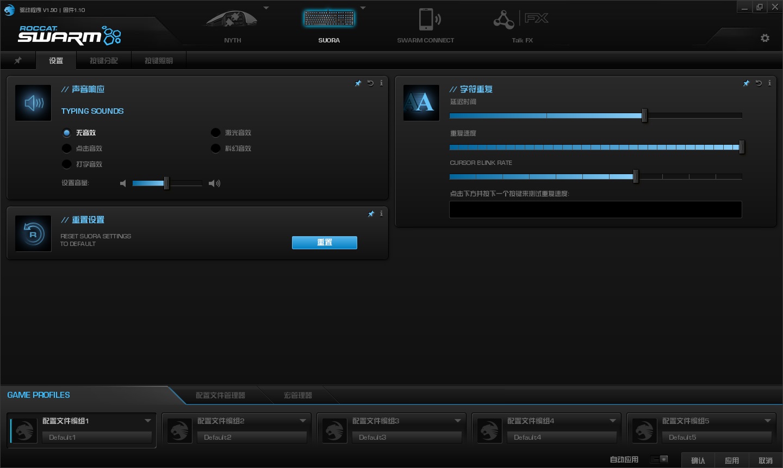This screenshot has height=468, width=783.
Task: Click the pin icon tab left of 设置
Action: pyautogui.click(x=18, y=60)
